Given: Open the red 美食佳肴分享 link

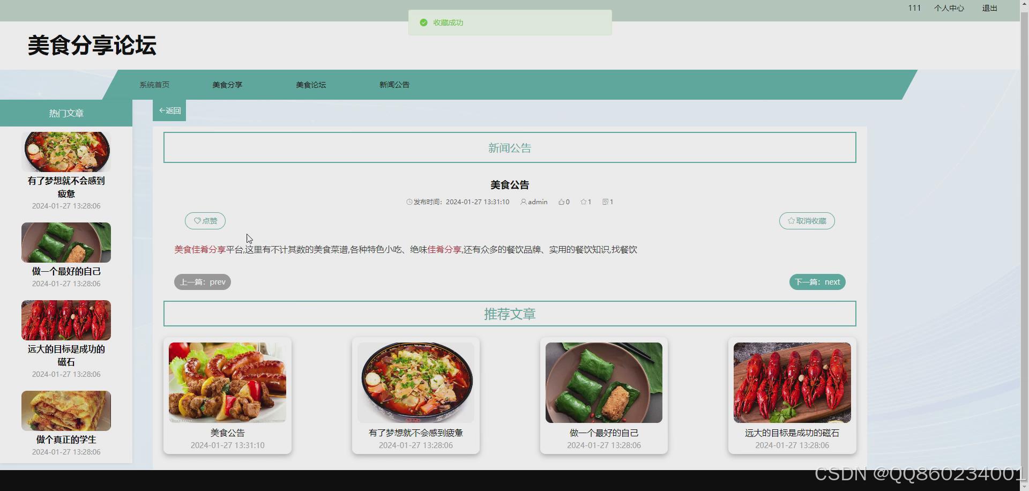Looking at the screenshot, I should 199,249.
